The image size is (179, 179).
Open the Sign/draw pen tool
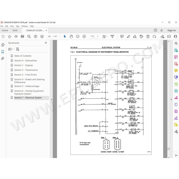135,36
